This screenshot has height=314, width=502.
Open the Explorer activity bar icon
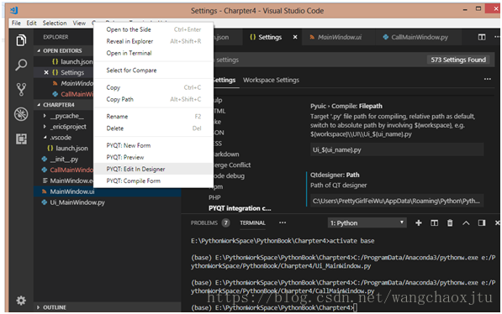(x=21, y=40)
